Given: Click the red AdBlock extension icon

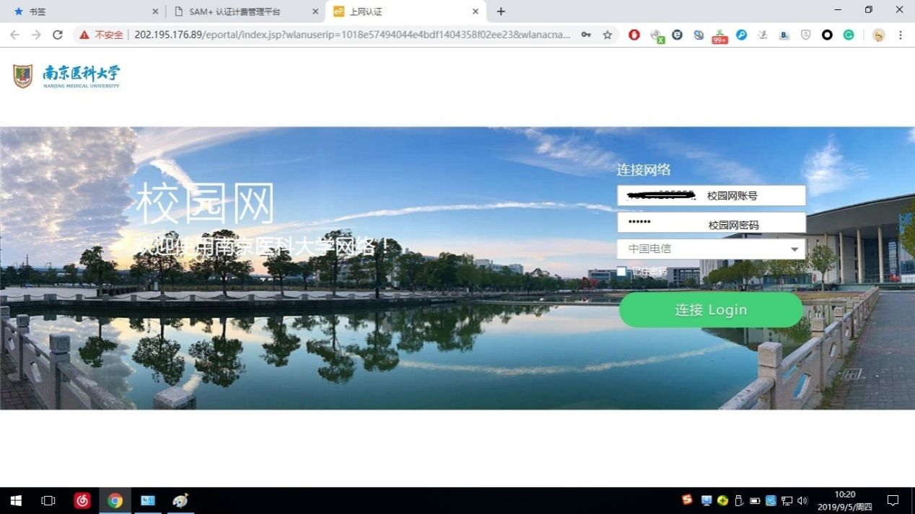Looking at the screenshot, I should coord(634,35).
